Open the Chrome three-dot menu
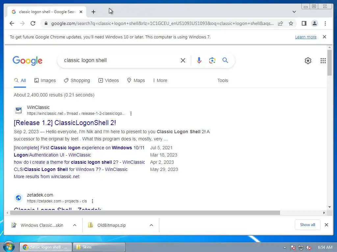The width and height of the screenshot is (337, 252). click(325, 23)
